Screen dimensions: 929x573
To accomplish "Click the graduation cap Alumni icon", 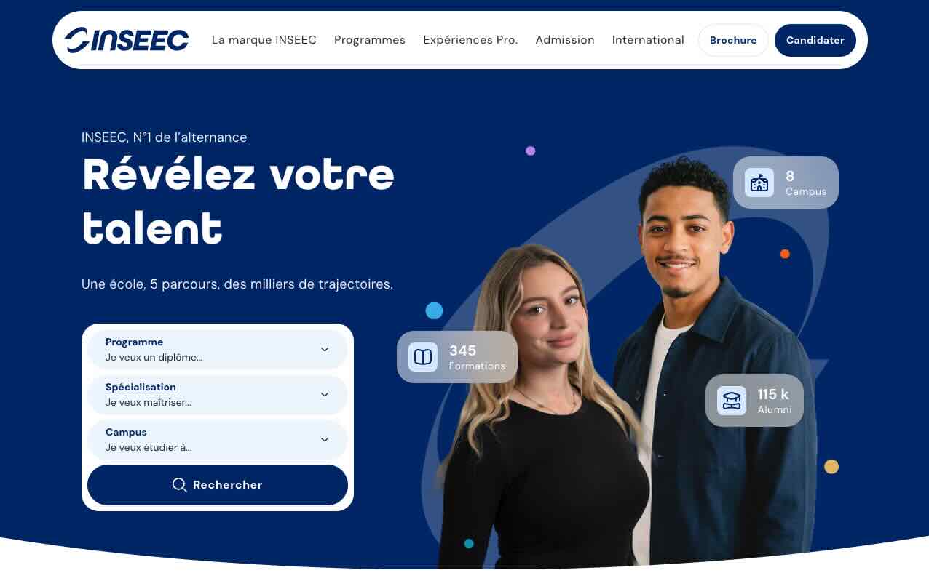I will pyautogui.click(x=732, y=401).
